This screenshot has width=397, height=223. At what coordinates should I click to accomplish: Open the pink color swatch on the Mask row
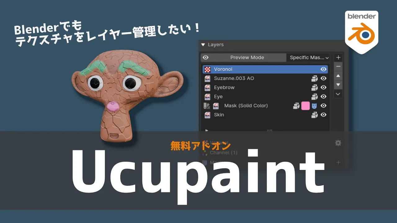tap(306, 106)
